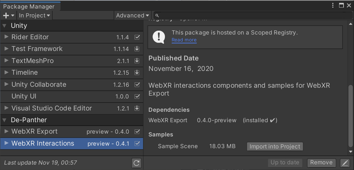
Task: Refresh the package list
Action: pyautogui.click(x=136, y=163)
